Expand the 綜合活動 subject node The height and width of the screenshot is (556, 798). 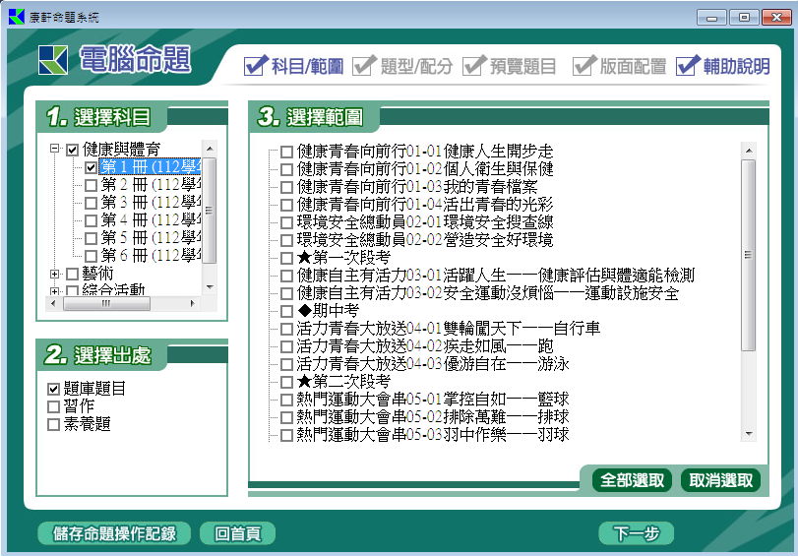[x=56, y=290]
